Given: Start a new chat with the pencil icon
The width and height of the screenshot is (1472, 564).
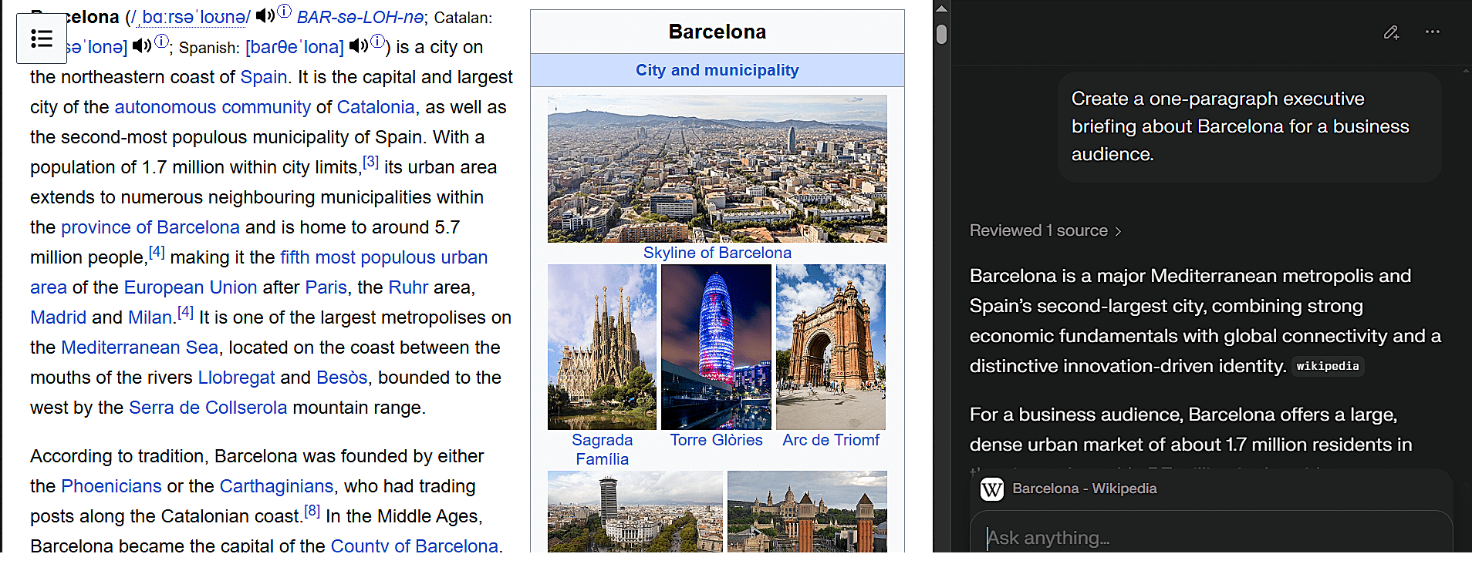Looking at the screenshot, I should point(1391,32).
